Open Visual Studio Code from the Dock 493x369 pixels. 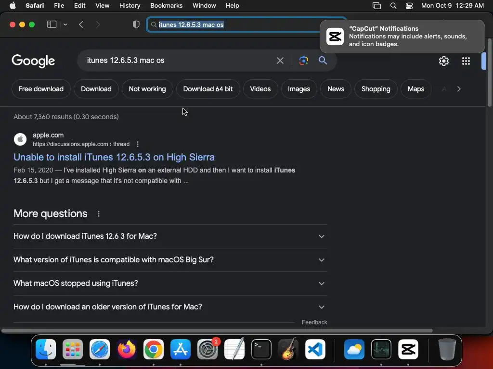315,349
